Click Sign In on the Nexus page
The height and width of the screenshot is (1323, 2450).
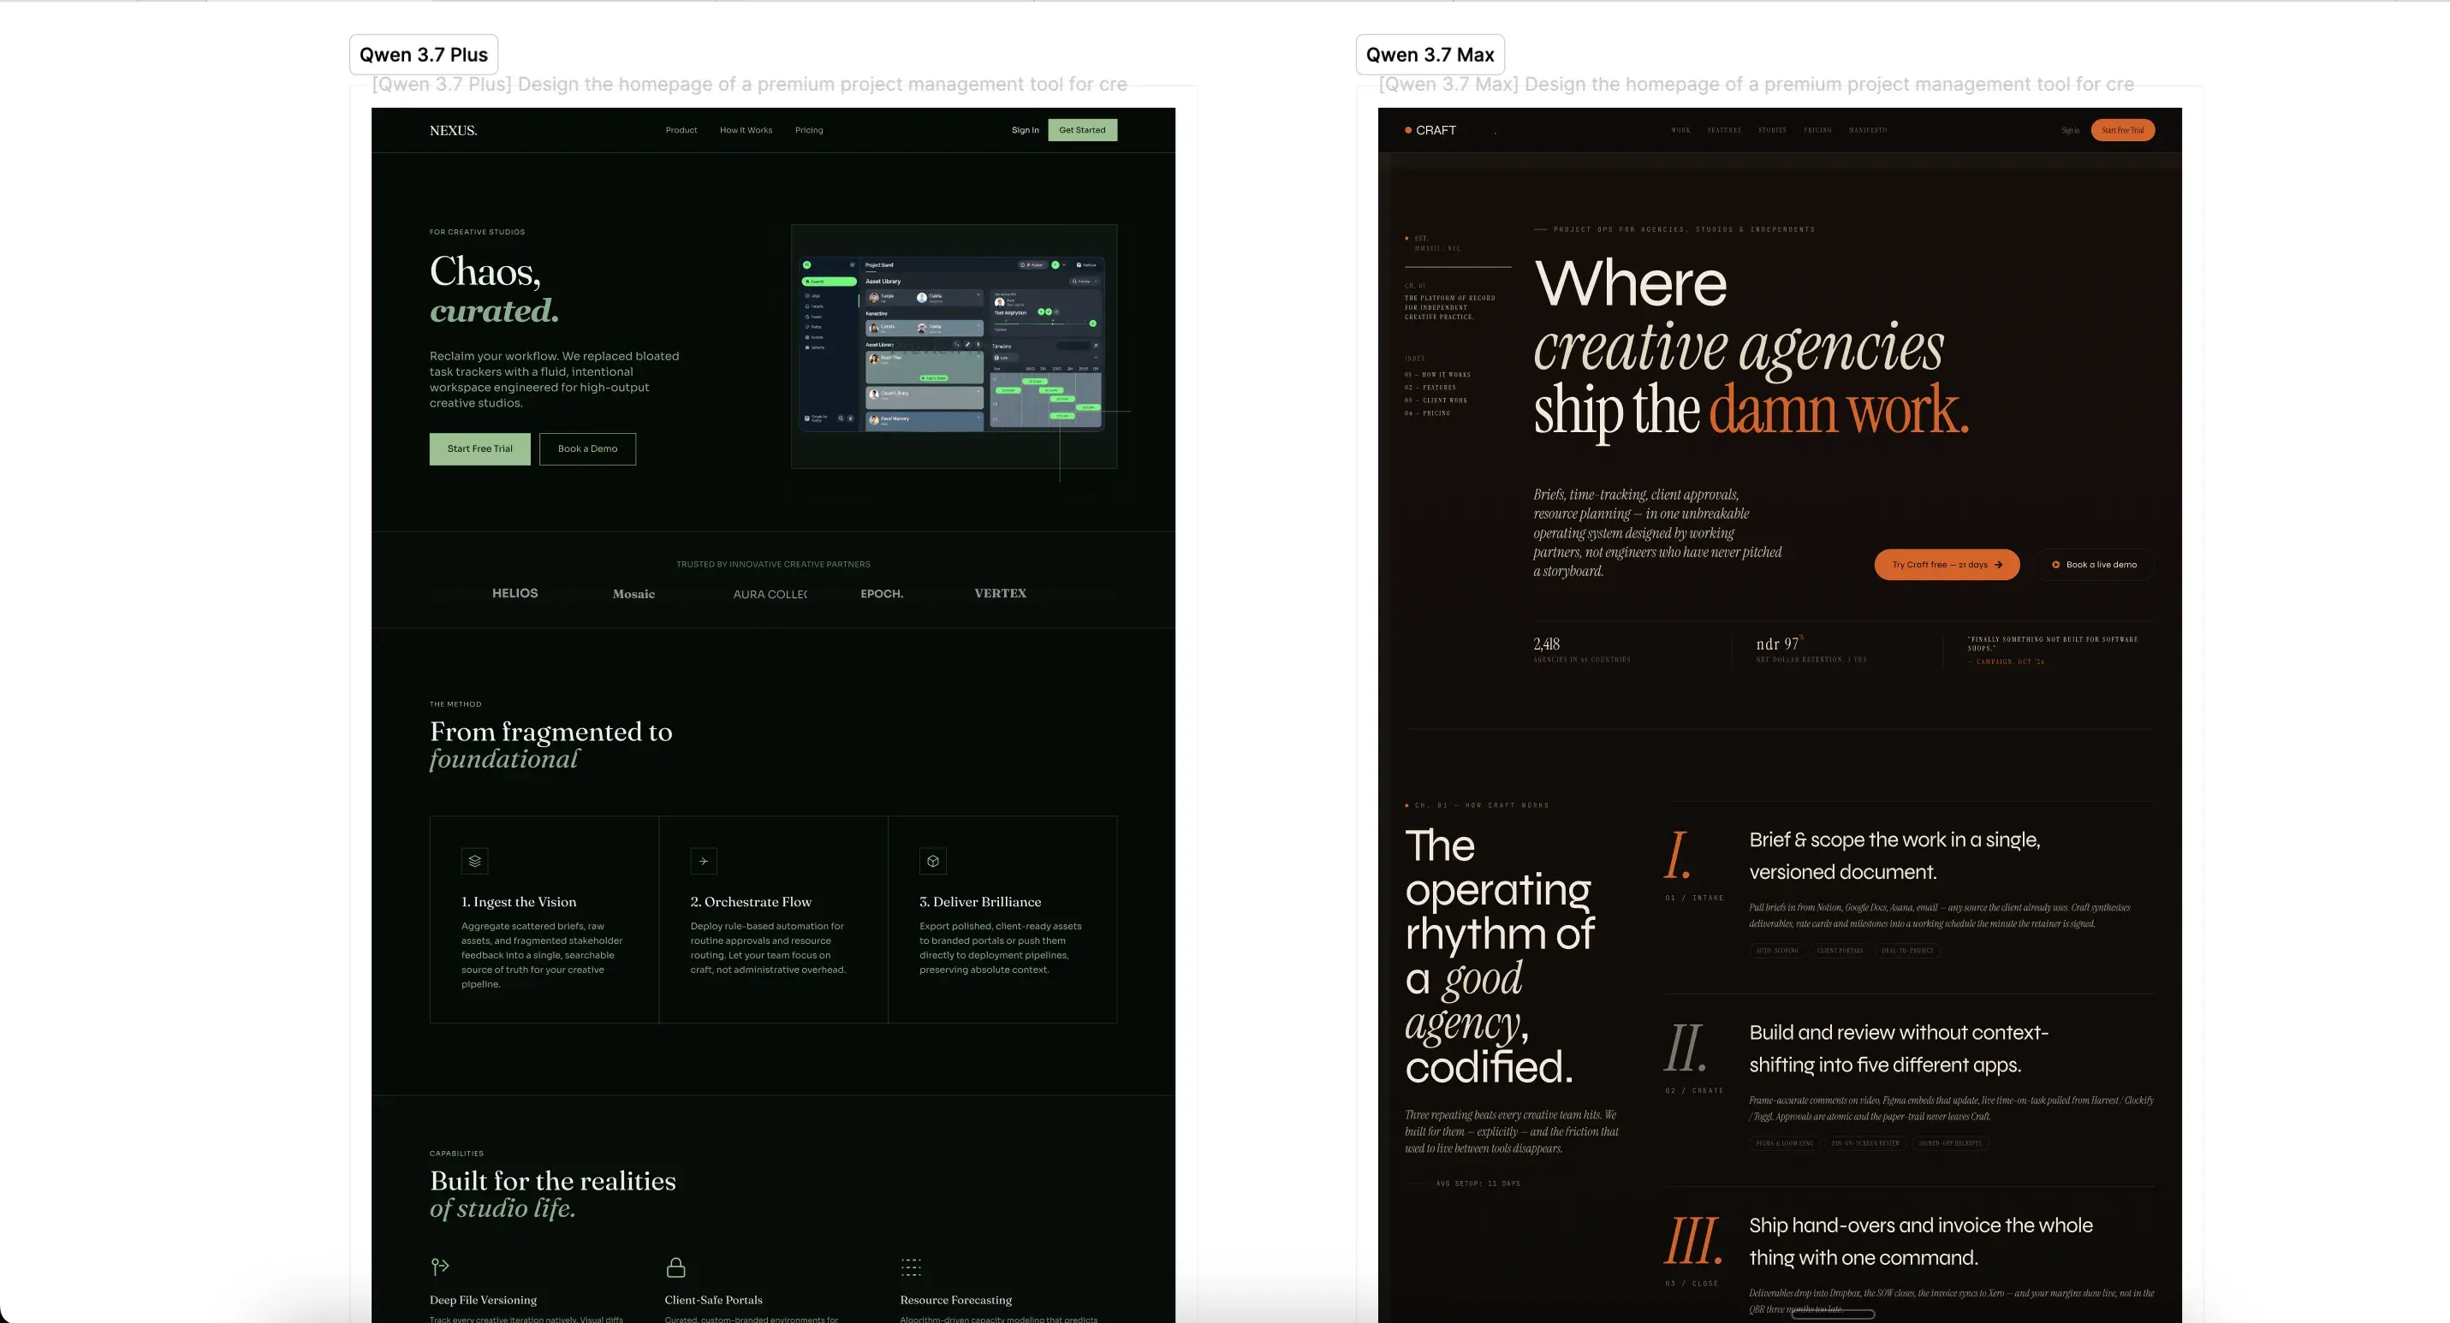click(x=1026, y=130)
